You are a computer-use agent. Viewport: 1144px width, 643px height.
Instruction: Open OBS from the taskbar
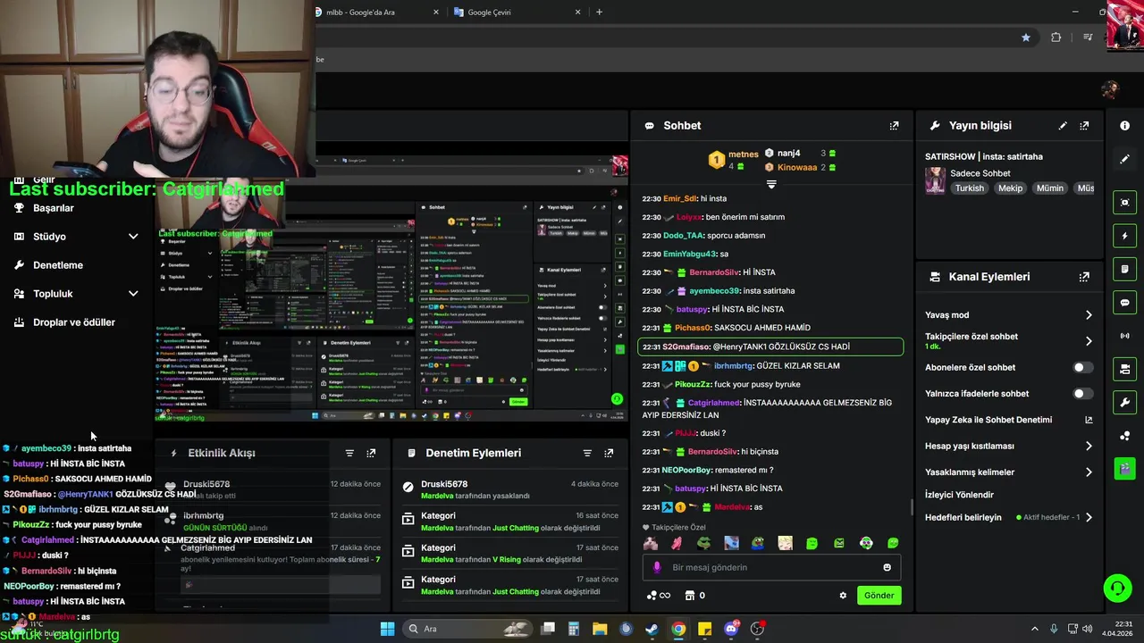(757, 629)
